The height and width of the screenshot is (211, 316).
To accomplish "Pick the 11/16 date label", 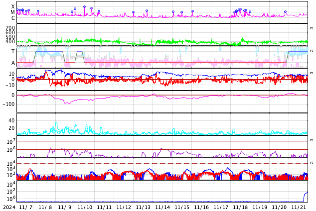I will click(201, 207).
